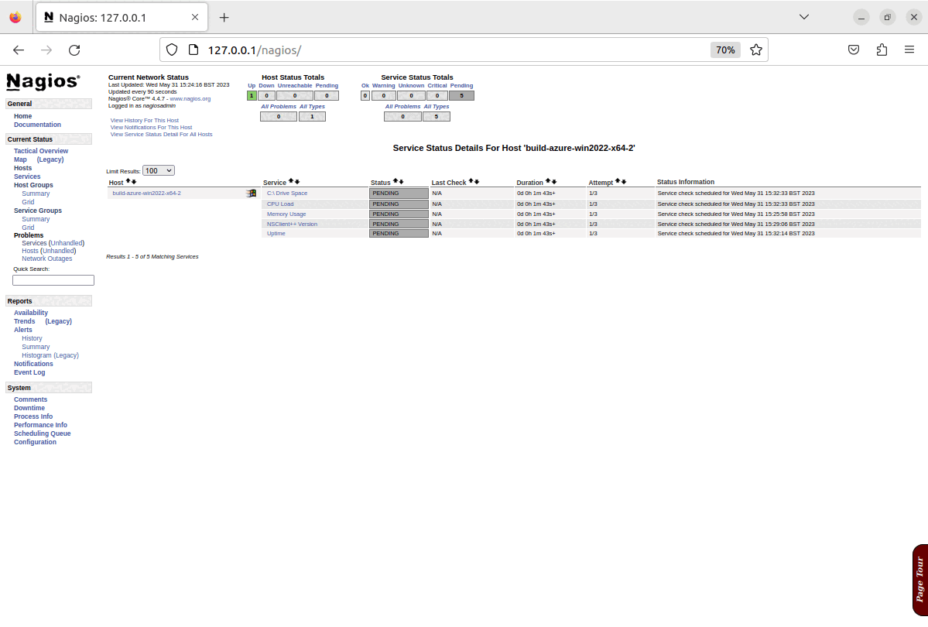Open the list-all-tabs chevron
Screen dimensions: 928x627
pos(803,16)
